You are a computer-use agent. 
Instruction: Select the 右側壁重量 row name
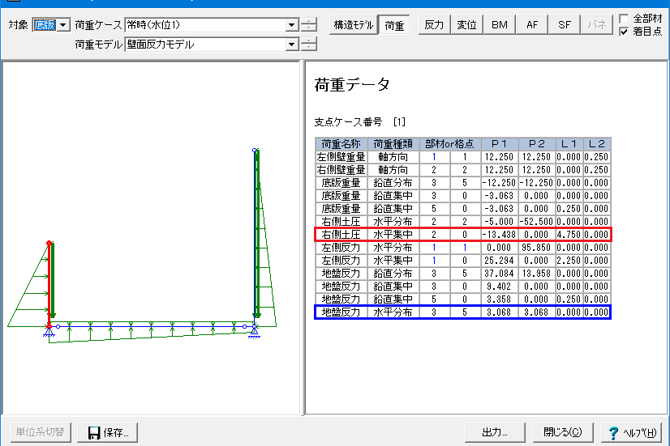[x=341, y=170]
